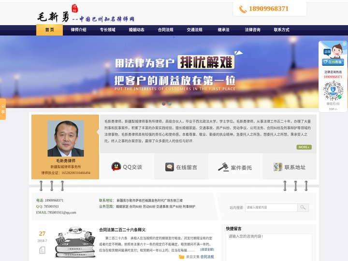The image size is (348, 261).
Task: Click the quick message text area
Action: 269,247
